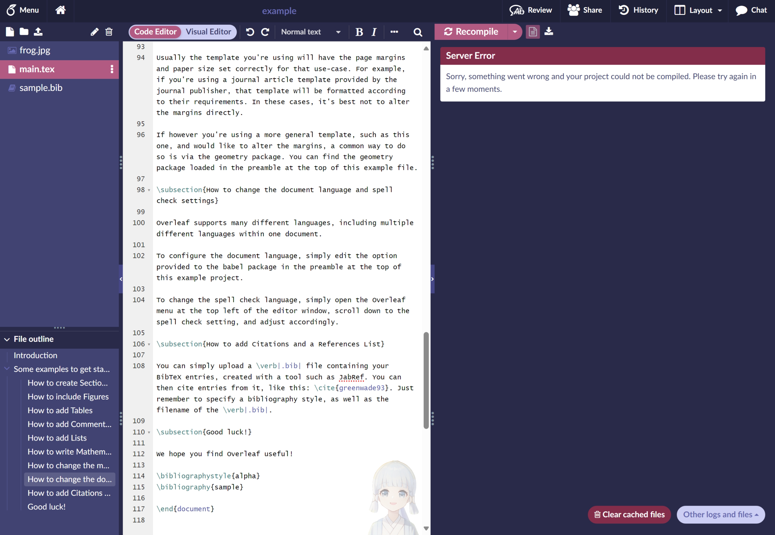Click the \bibliographystyle{alpha} line
The height and width of the screenshot is (535, 775).
tap(208, 476)
